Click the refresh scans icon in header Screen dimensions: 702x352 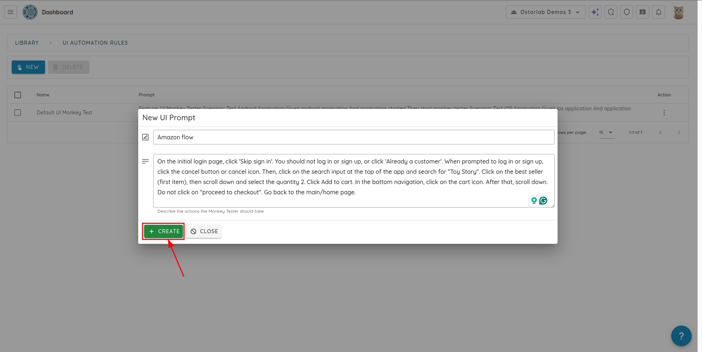[611, 12]
